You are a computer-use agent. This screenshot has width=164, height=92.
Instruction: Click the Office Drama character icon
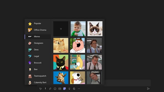click(30, 30)
